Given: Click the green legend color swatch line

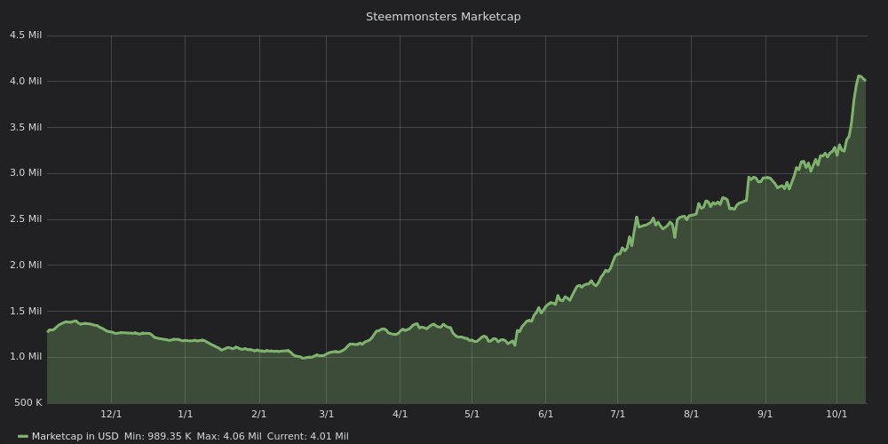Looking at the screenshot, I should pos(23,437).
